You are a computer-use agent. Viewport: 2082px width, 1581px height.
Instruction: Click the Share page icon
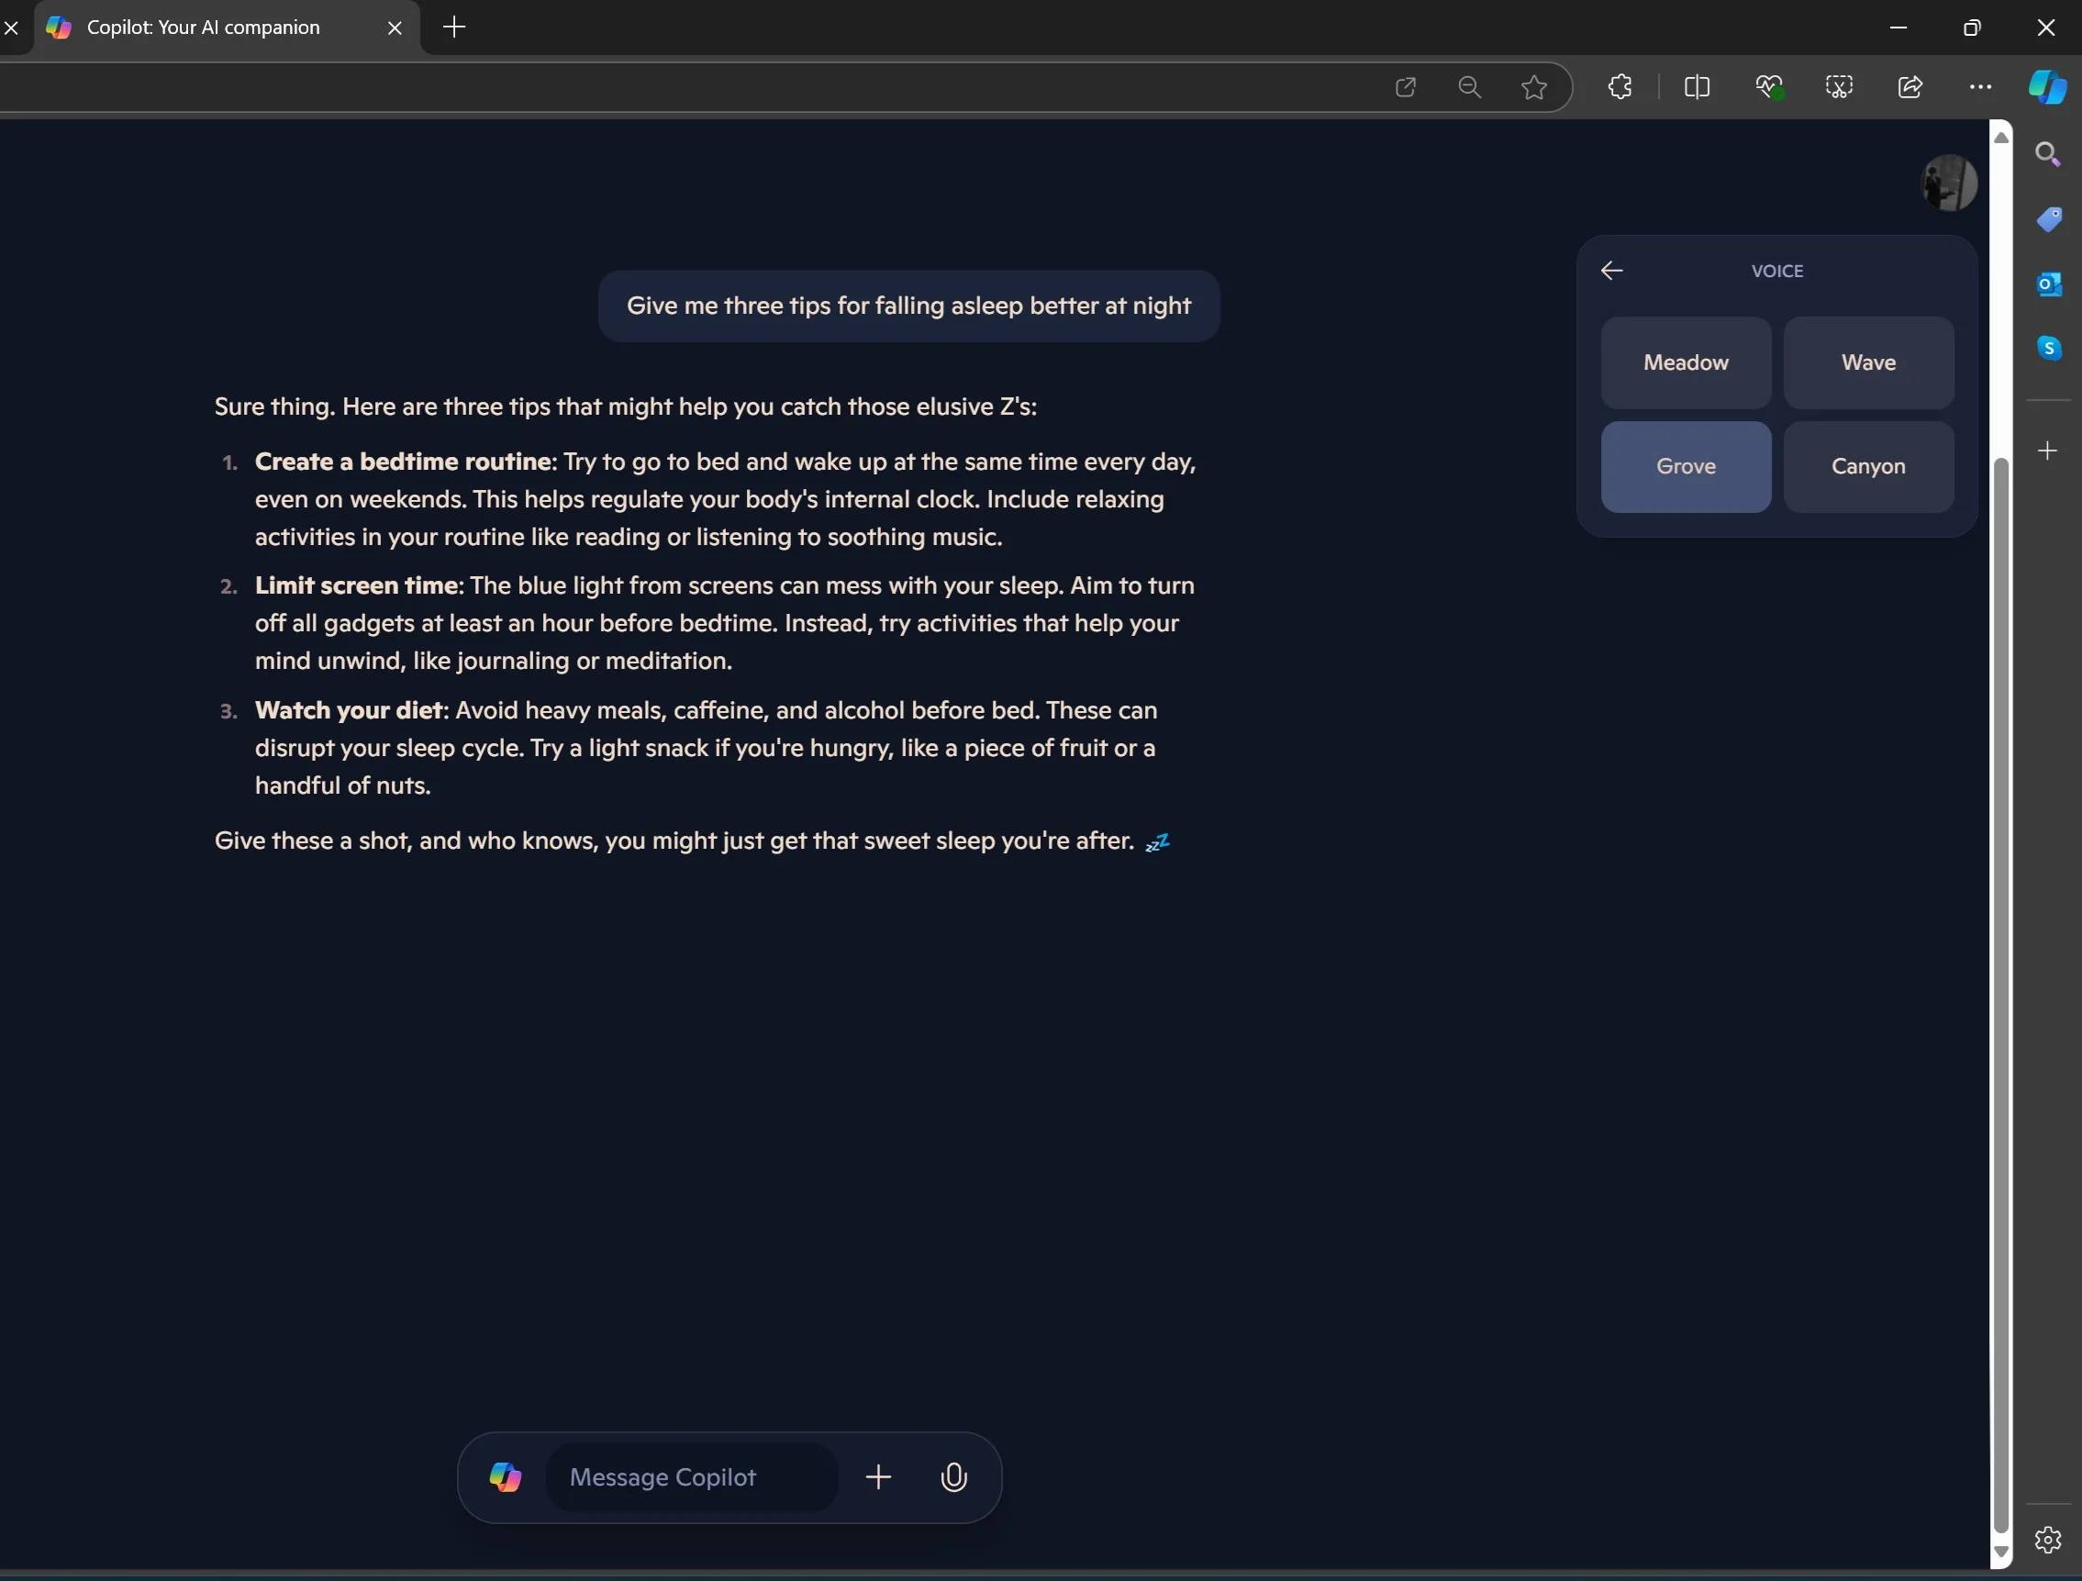click(x=1909, y=86)
